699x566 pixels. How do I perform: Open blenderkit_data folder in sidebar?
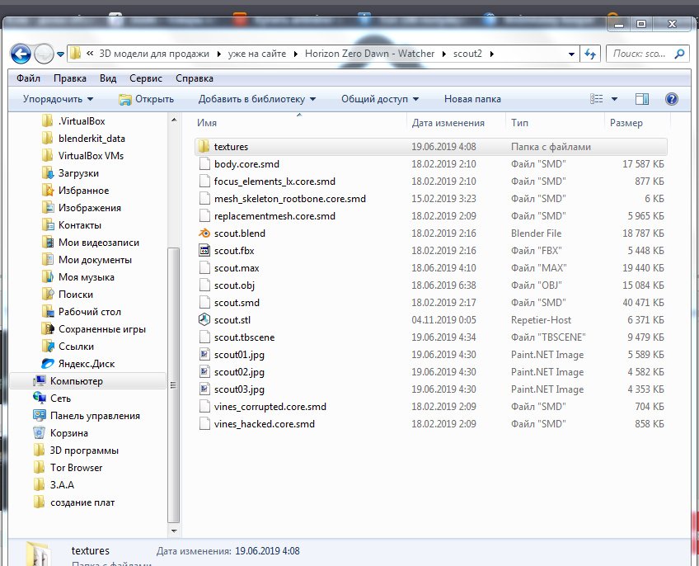(x=91, y=139)
